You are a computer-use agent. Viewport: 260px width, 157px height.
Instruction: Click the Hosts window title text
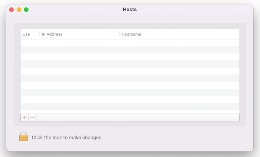(x=130, y=10)
